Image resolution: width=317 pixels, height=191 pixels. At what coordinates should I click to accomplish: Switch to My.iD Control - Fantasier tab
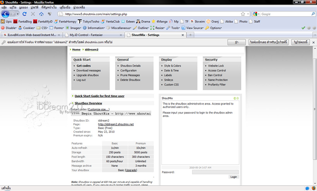[94, 35]
